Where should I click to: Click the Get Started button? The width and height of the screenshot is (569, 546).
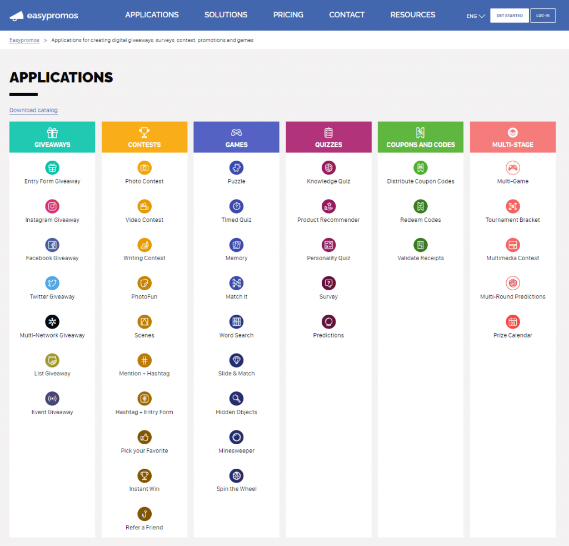click(510, 16)
